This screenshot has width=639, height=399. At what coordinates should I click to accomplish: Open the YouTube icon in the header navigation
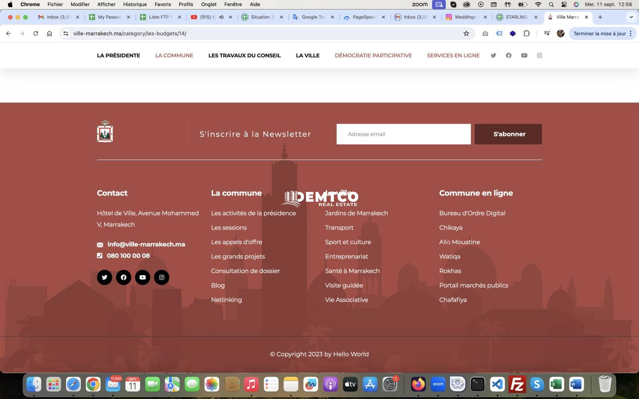pyautogui.click(x=524, y=55)
